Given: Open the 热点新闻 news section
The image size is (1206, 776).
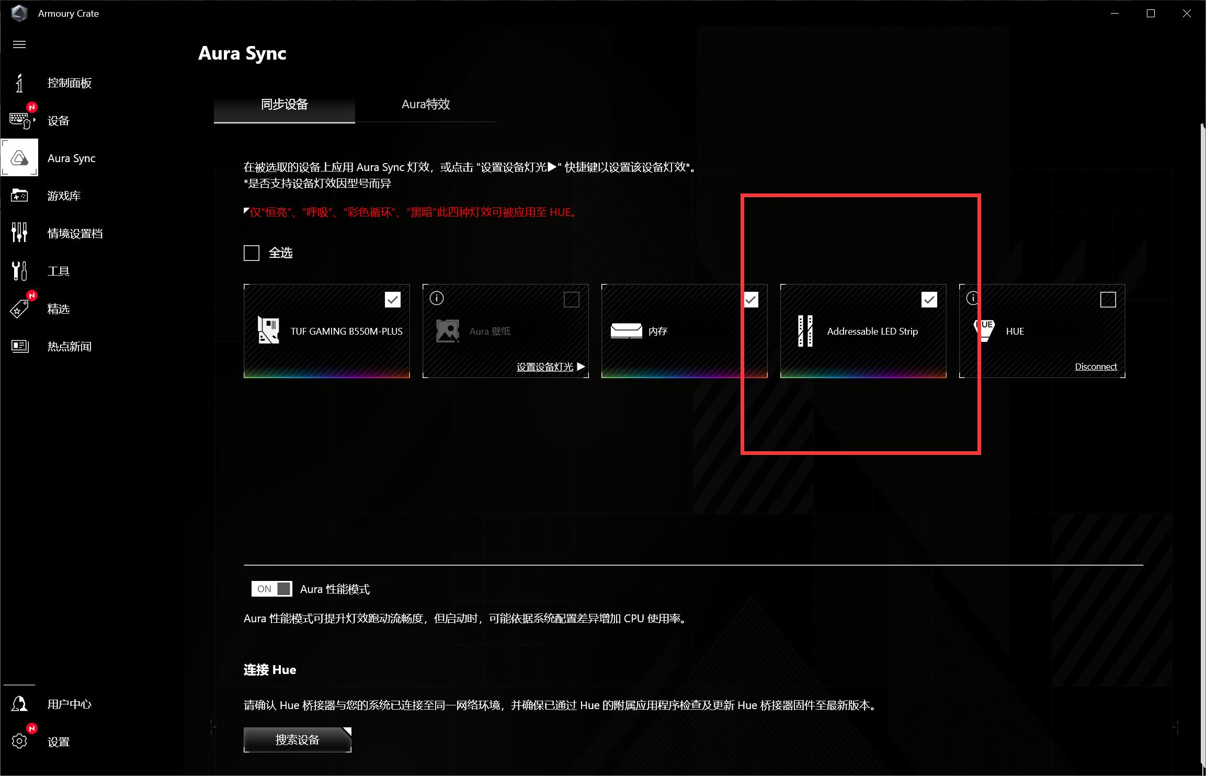Looking at the screenshot, I should click(x=70, y=346).
